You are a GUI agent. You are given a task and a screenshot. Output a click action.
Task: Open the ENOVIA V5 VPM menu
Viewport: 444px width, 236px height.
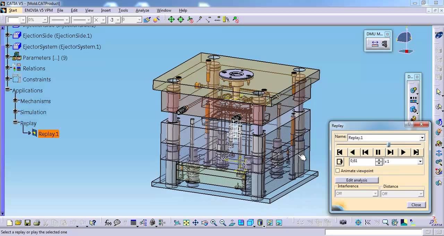(x=39, y=10)
